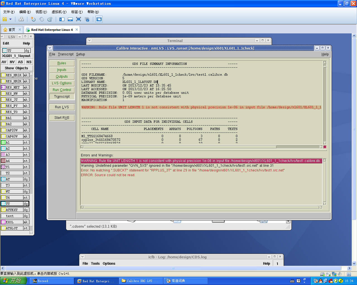The image size is (357, 285).
Task: Toggle the VMware sidebar view icon
Action: (62, 19)
